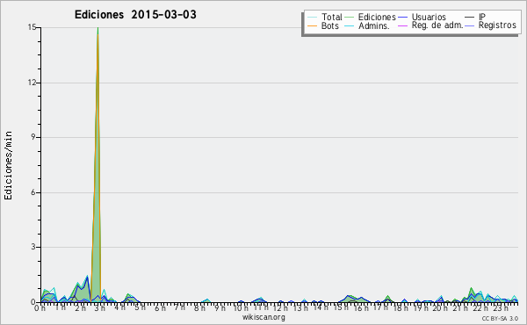Click the y-axis value '6'

tap(34, 192)
